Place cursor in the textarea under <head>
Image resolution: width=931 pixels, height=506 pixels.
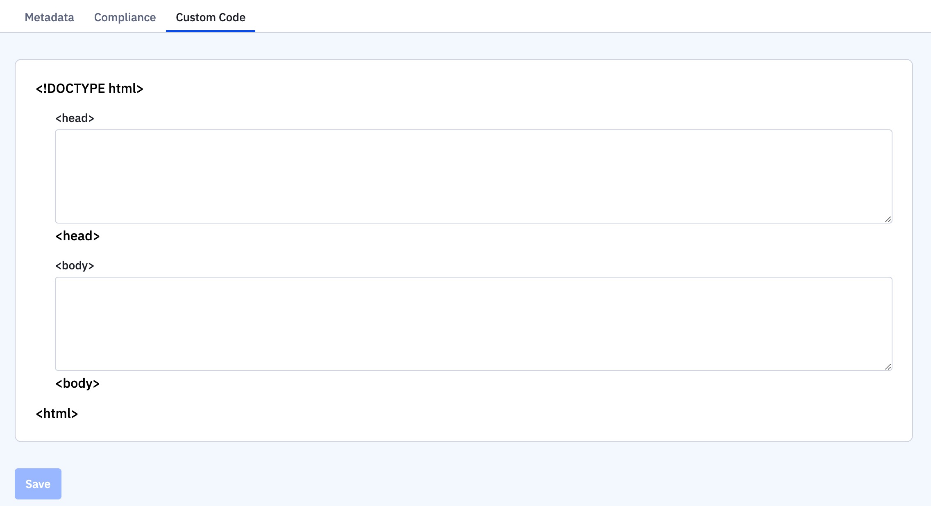coord(473,176)
